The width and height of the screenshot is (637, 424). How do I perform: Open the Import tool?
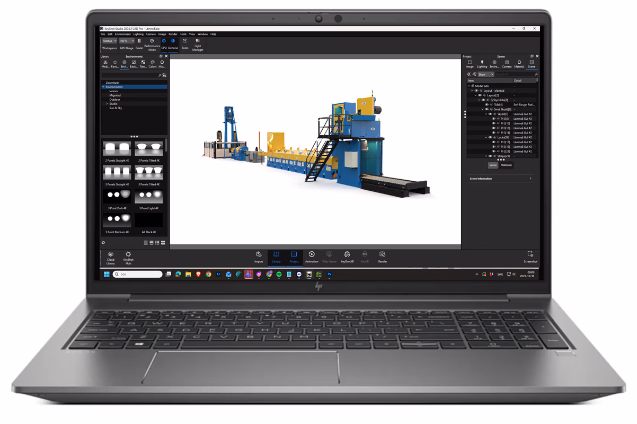point(259,256)
